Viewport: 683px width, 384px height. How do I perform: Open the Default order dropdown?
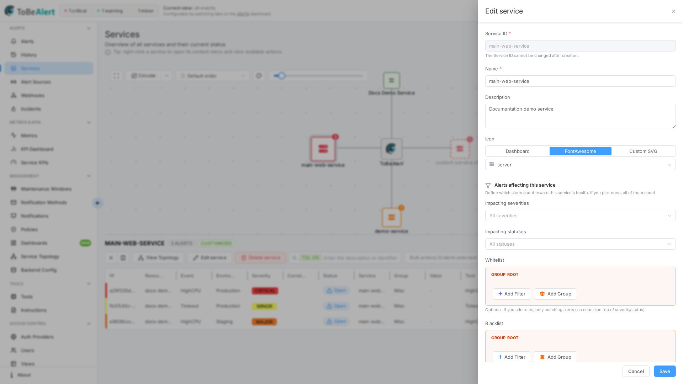pos(213,76)
